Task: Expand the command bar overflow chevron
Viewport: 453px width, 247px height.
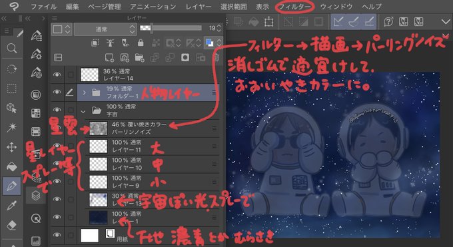Action: pyautogui.click(x=446, y=21)
